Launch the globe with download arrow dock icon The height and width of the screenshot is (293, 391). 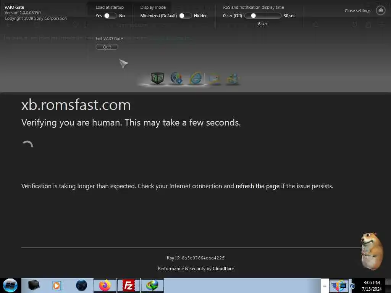176,78
